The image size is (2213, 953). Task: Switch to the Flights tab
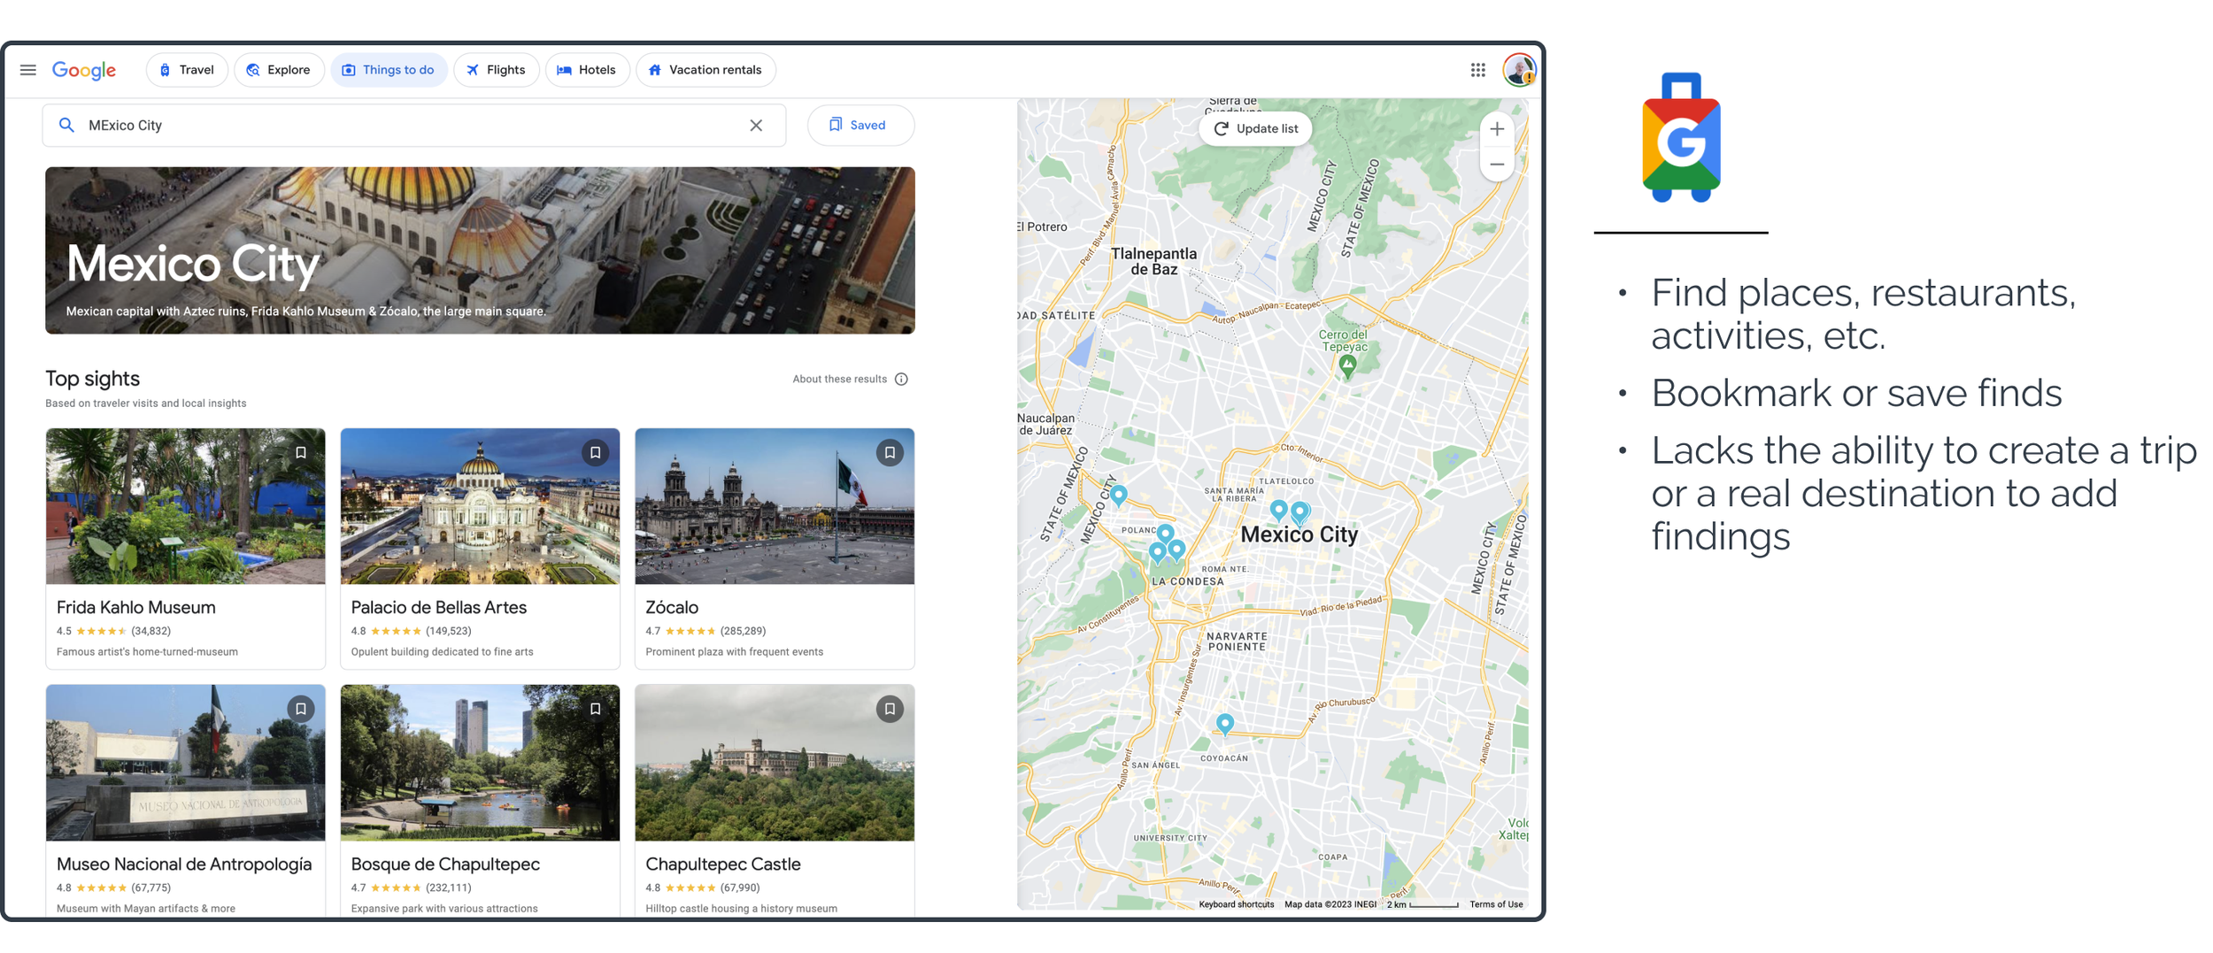(496, 70)
